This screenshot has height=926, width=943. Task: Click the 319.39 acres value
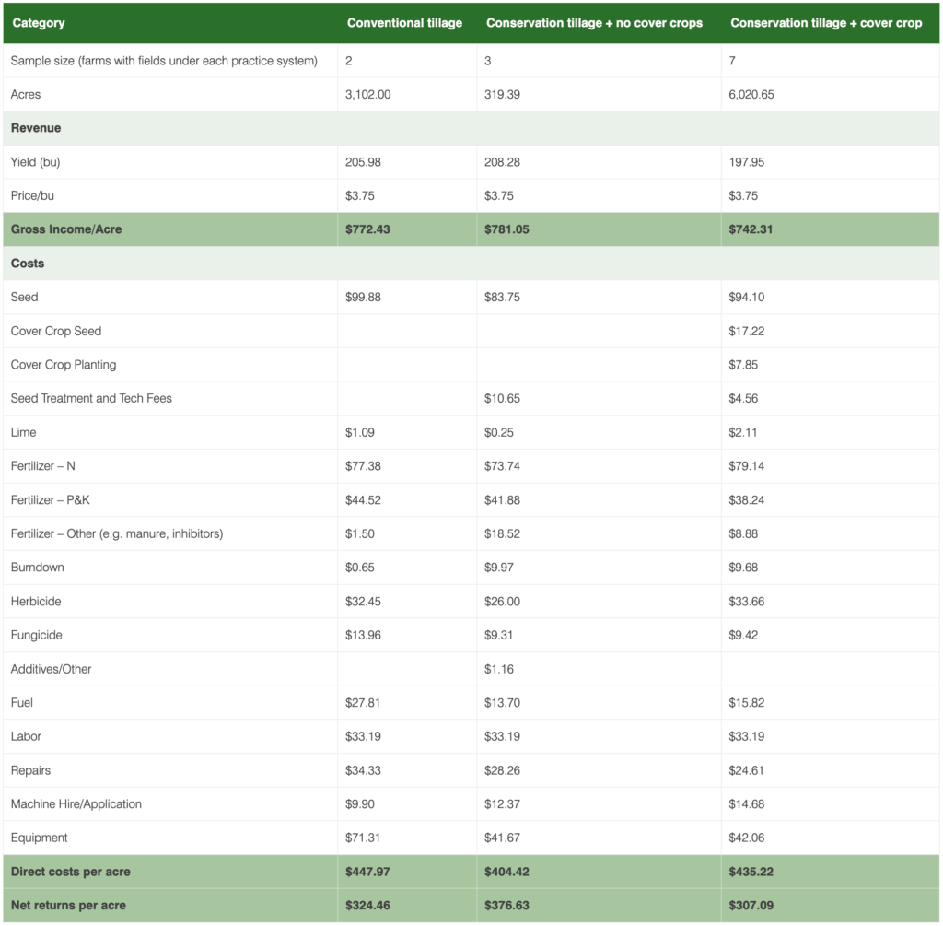pos(502,95)
